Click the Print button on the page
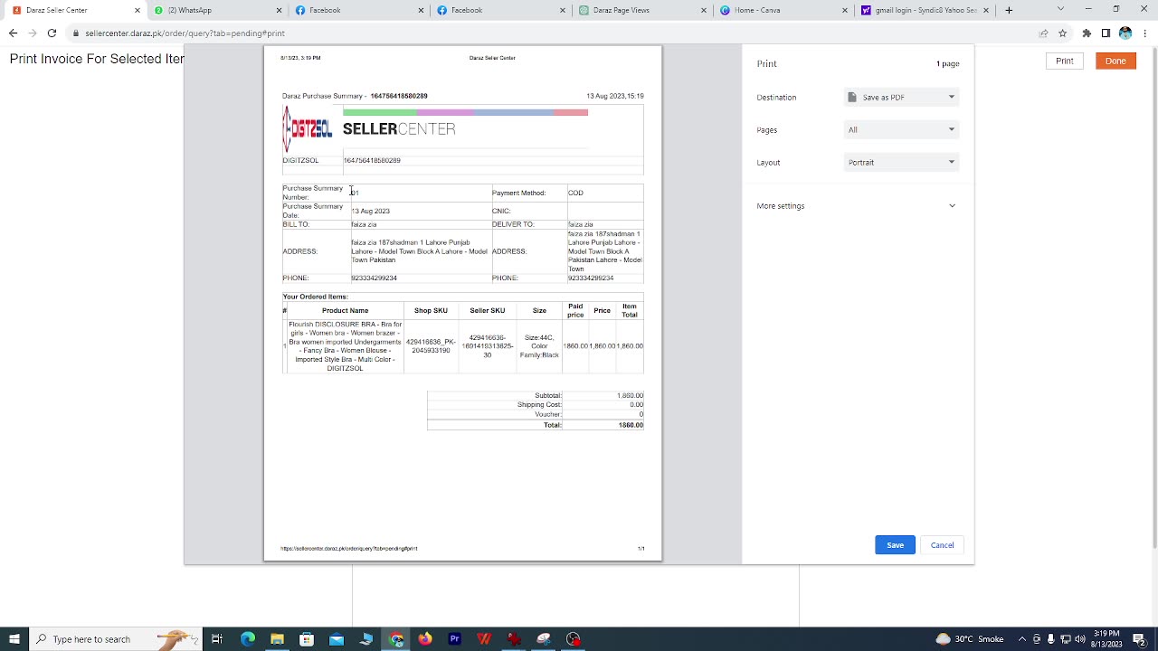 (x=1064, y=61)
